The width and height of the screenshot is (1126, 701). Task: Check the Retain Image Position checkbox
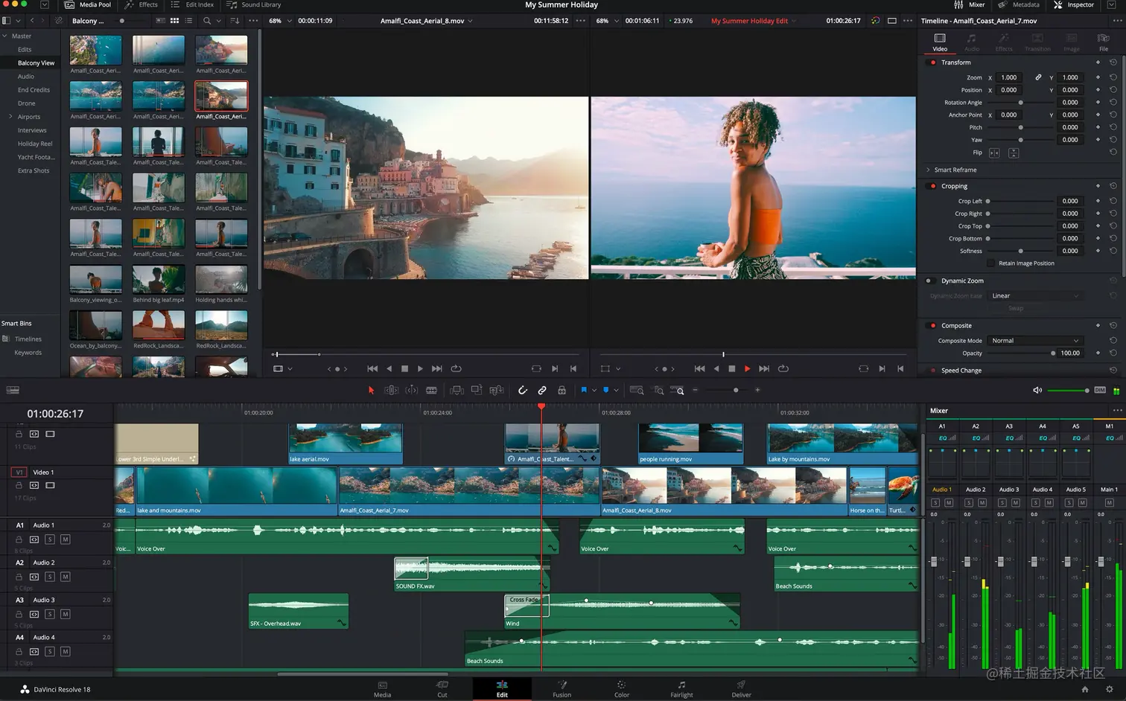(x=990, y=263)
